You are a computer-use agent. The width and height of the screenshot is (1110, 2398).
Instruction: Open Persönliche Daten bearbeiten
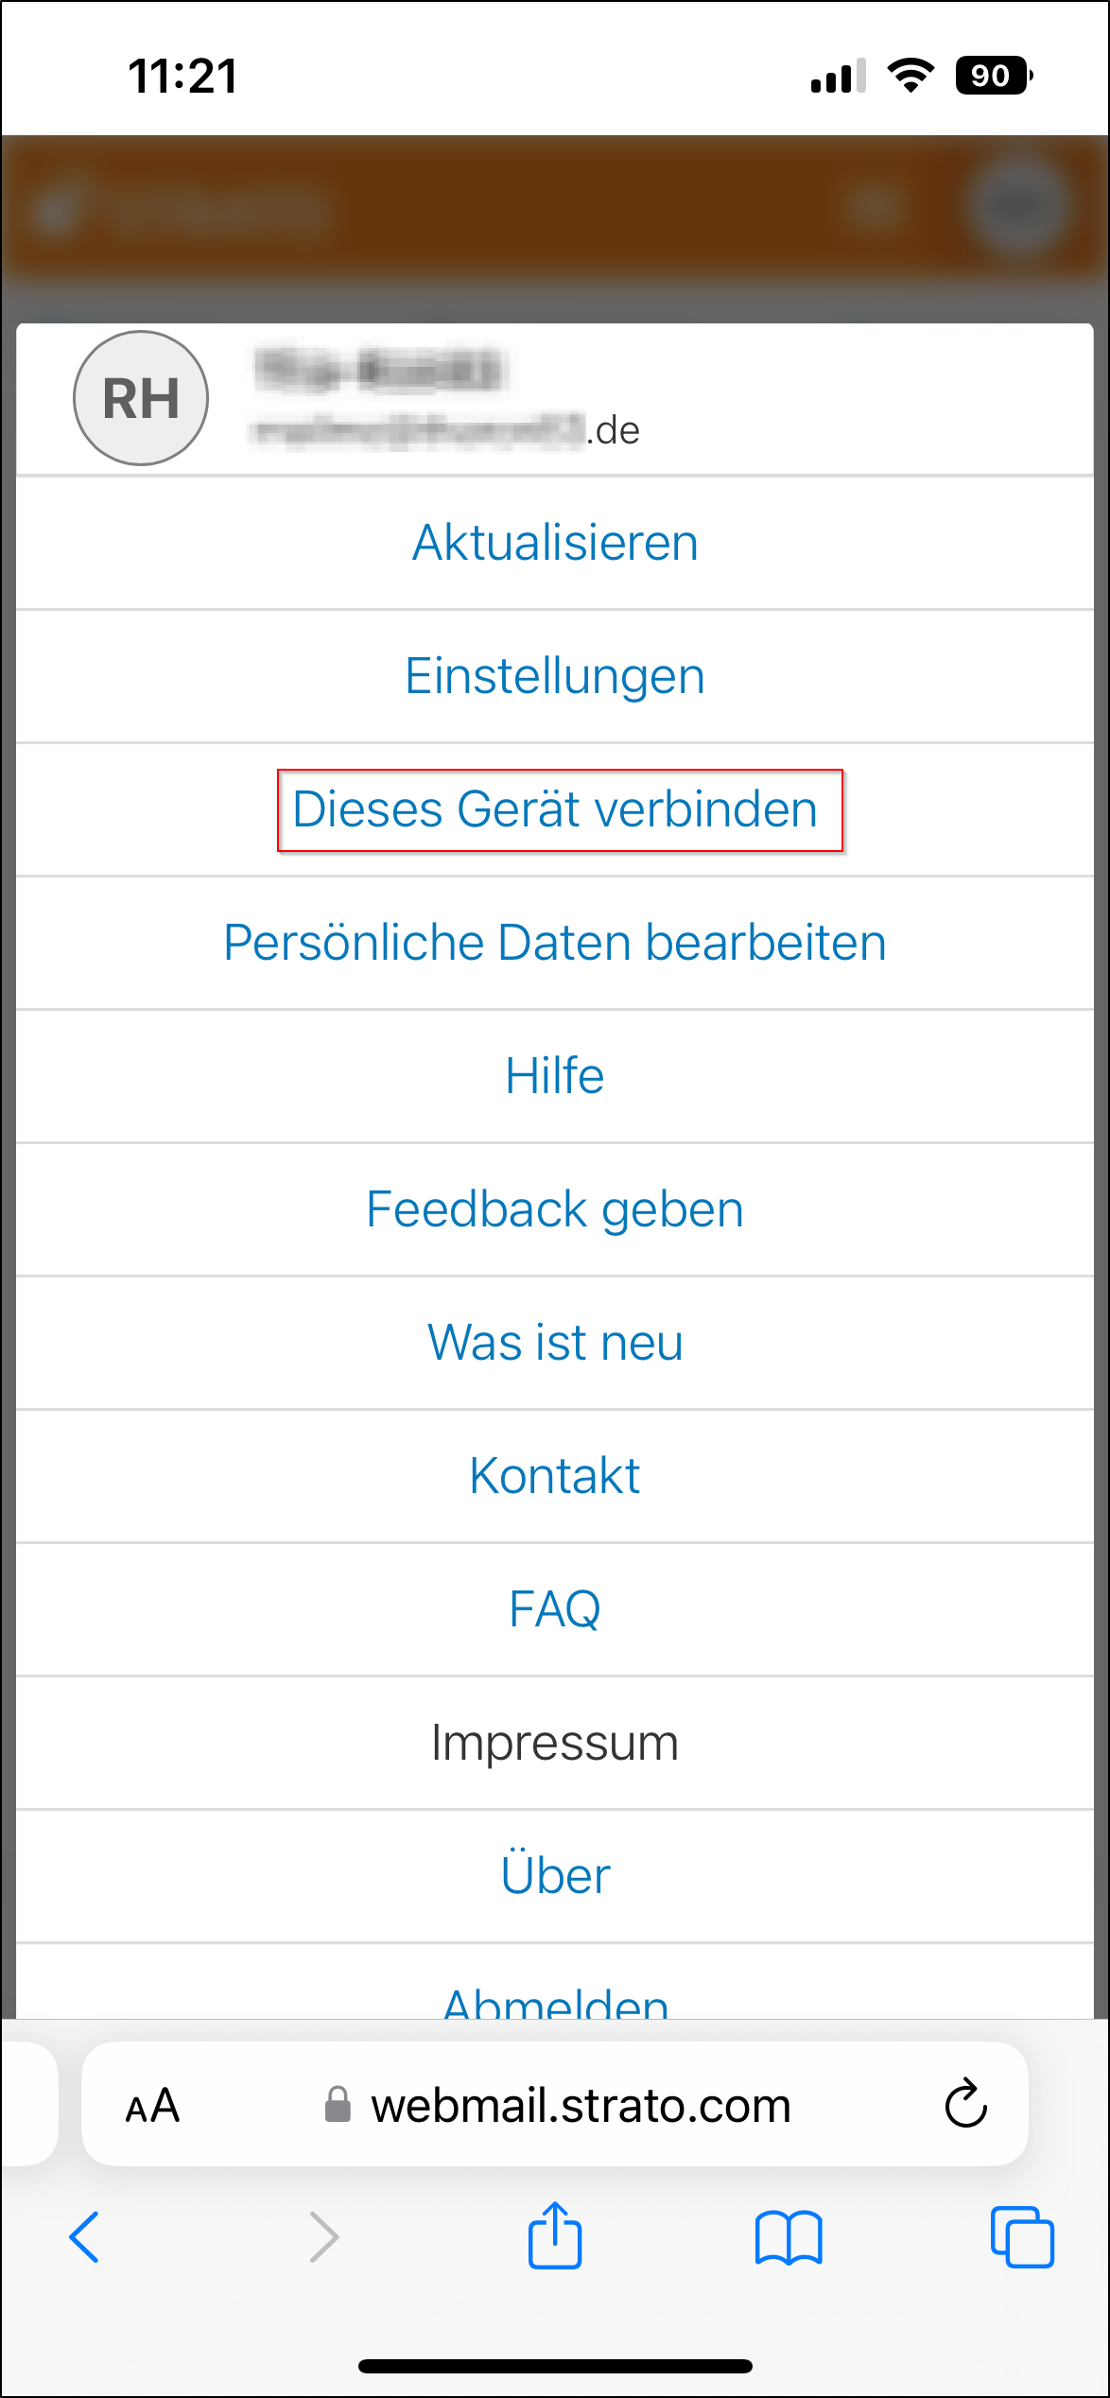coord(555,943)
